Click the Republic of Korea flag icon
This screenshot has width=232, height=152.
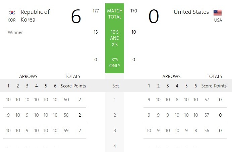12,12
